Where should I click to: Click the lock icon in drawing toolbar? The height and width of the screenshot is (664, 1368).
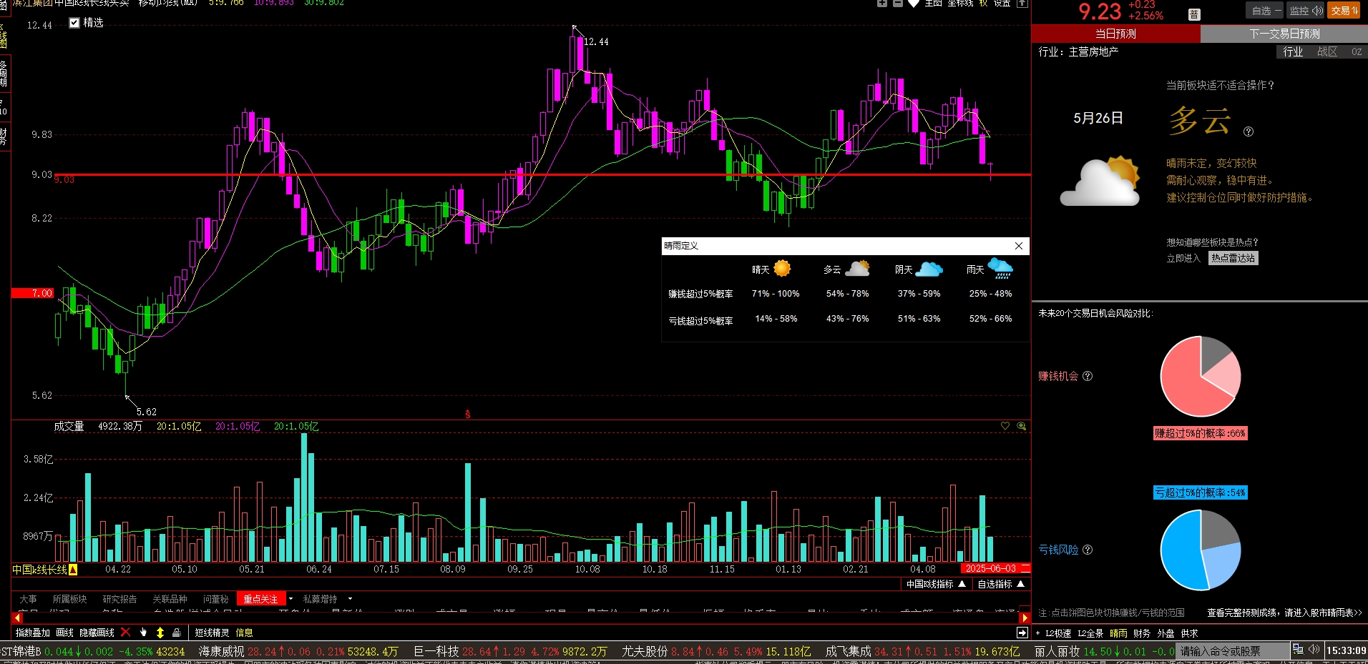point(176,633)
